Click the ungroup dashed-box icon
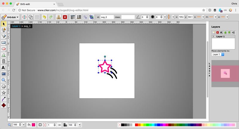 [85, 17]
